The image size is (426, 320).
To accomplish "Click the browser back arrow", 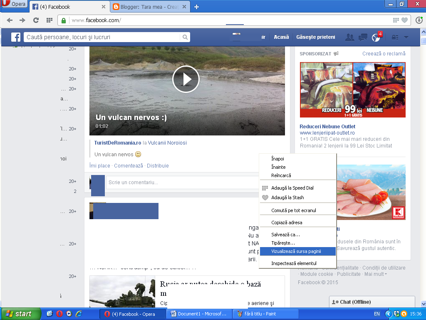I will coord(10,20).
